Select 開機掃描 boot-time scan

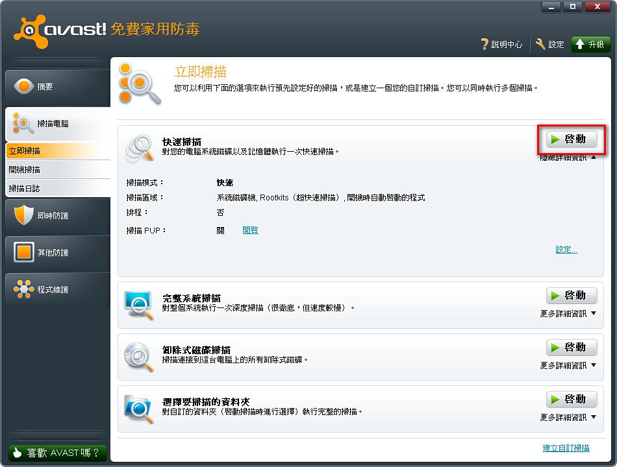[58, 170]
